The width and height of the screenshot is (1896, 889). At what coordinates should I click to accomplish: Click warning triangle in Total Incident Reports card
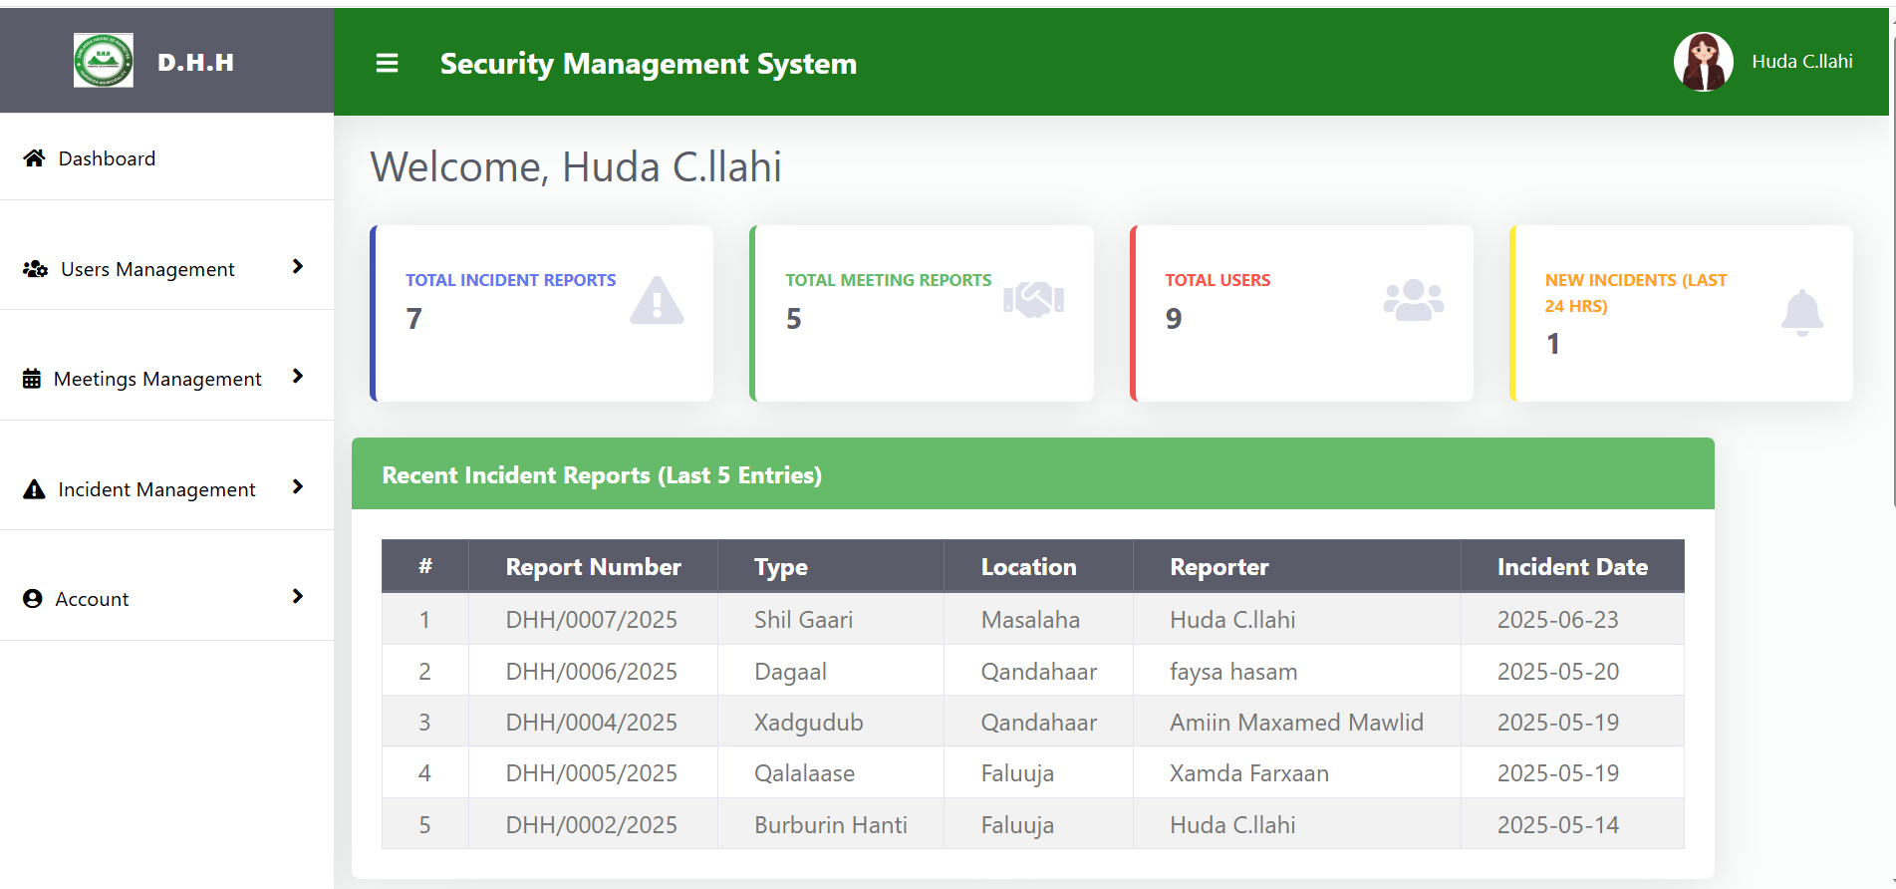click(657, 301)
